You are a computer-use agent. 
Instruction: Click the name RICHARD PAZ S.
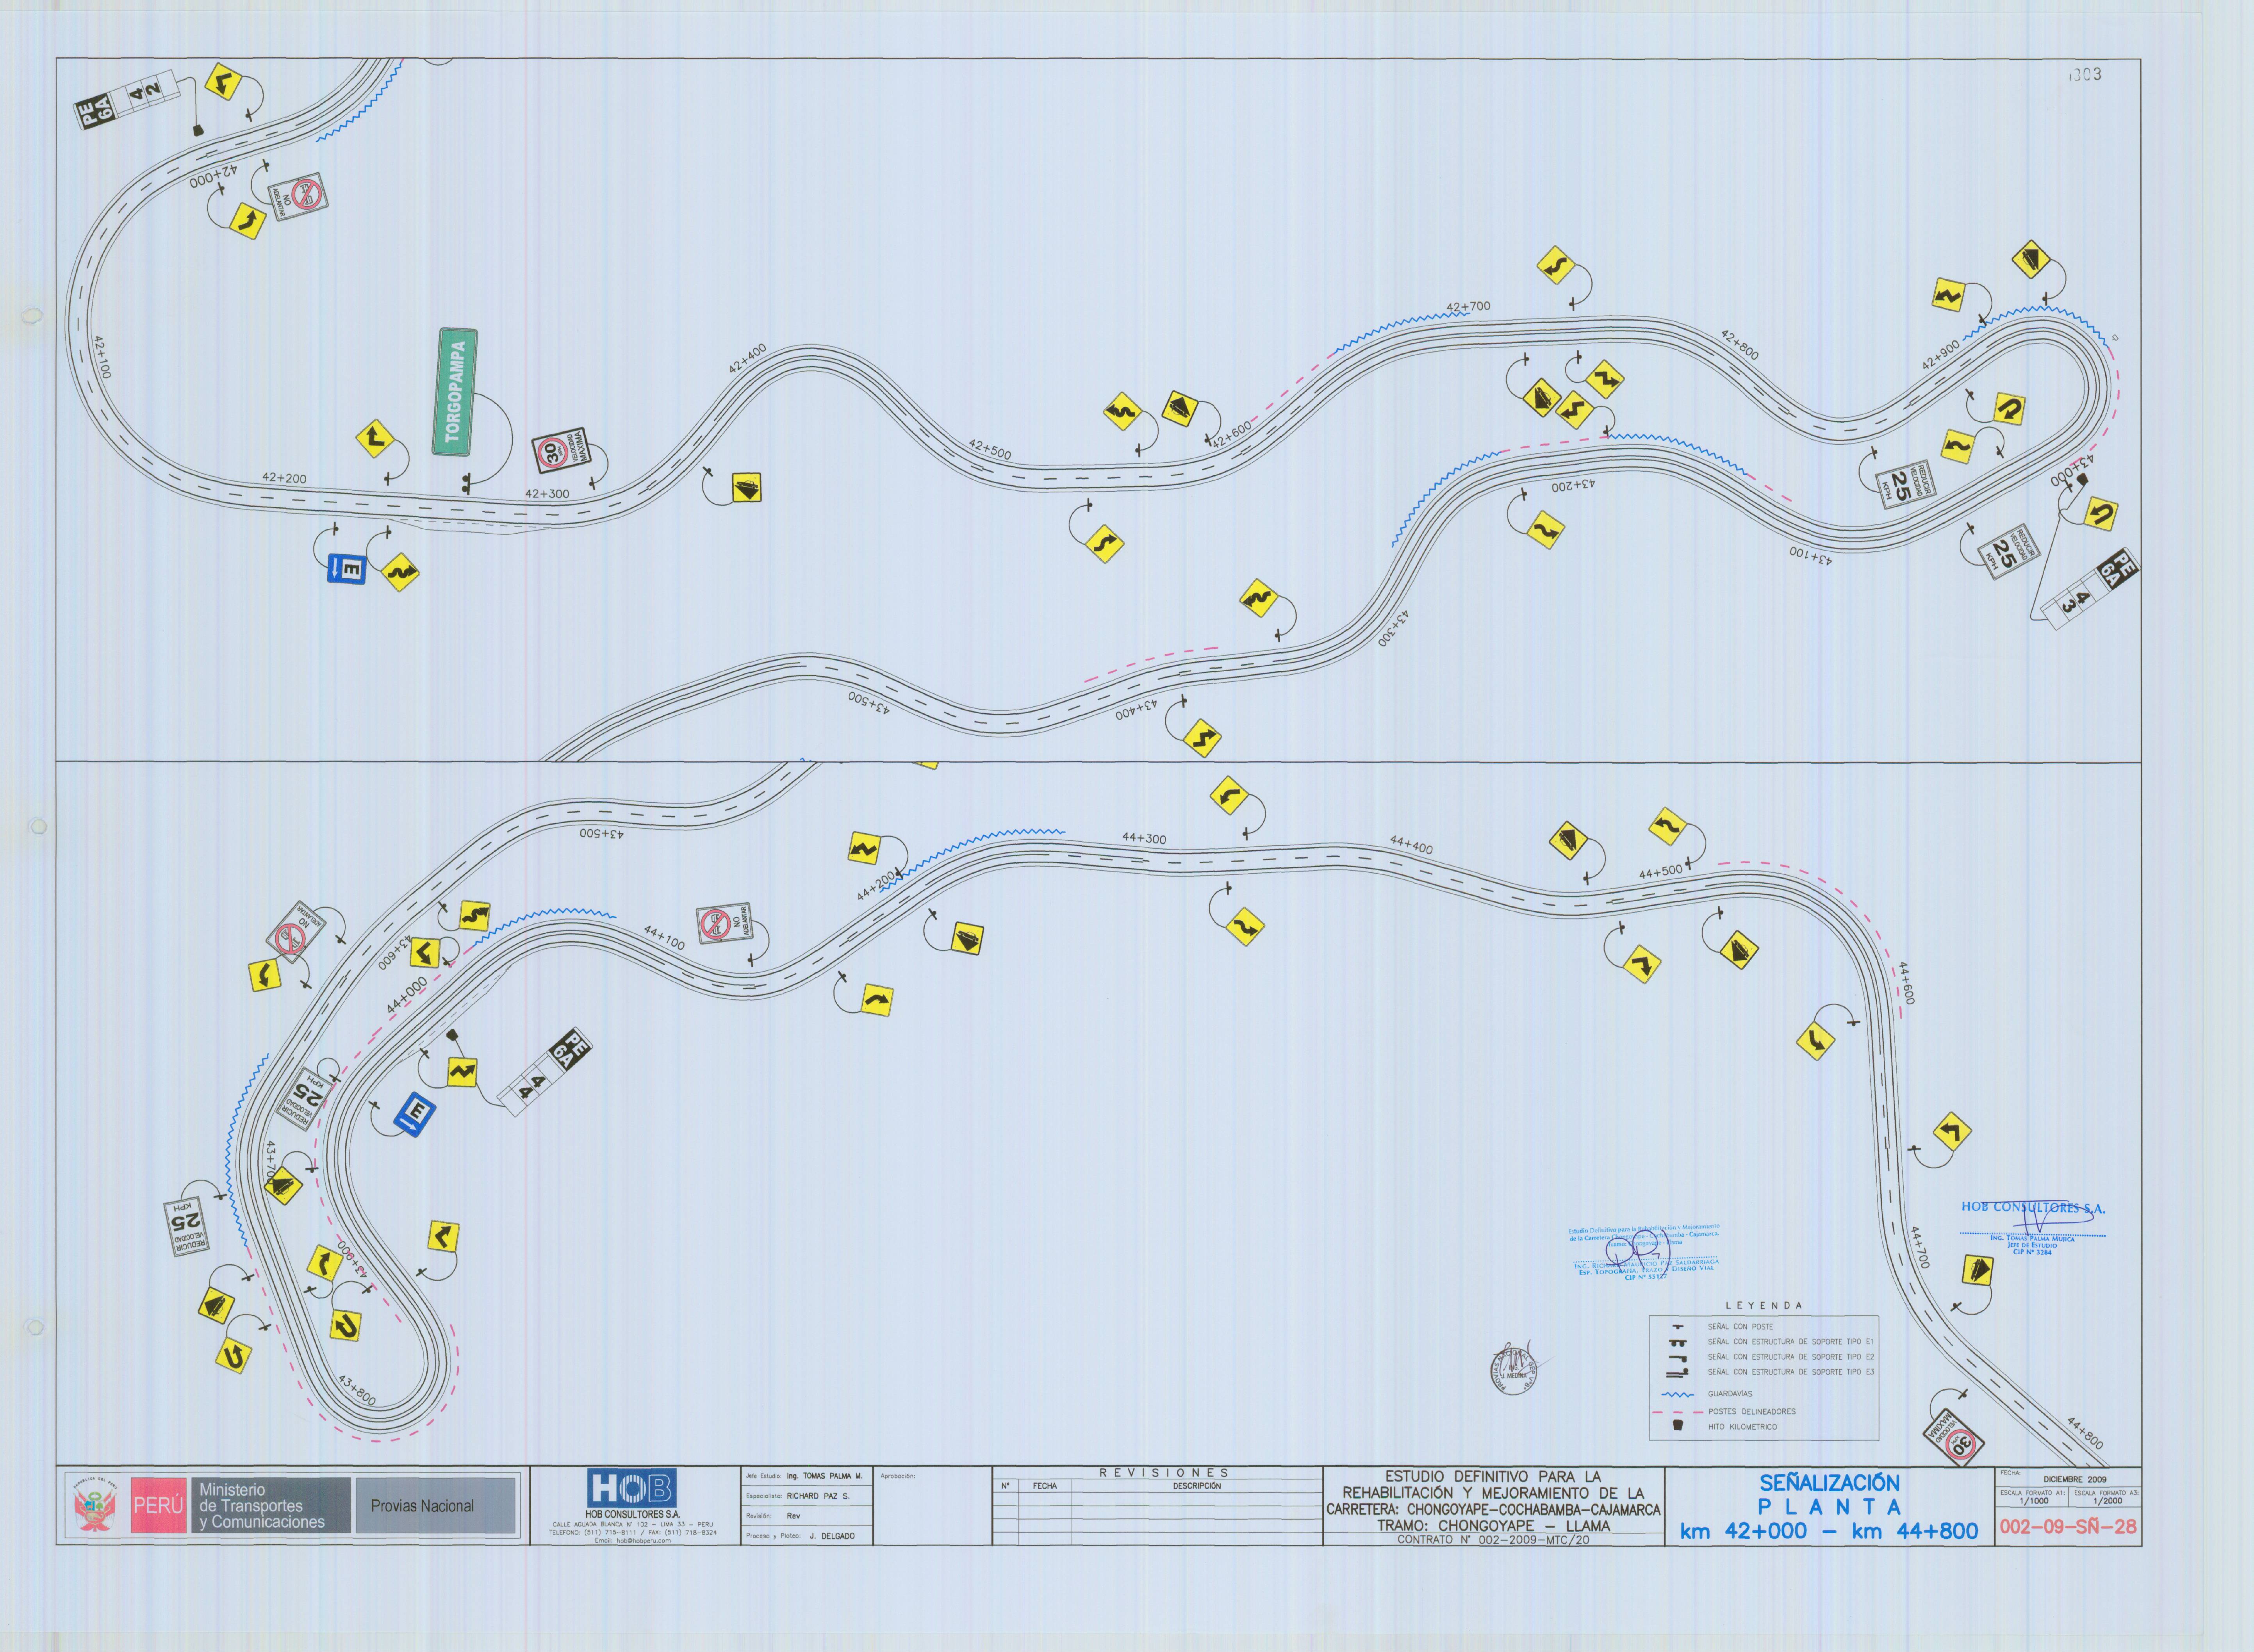(x=818, y=1496)
